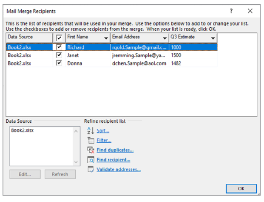This screenshot has width=264, height=202.
Task: Open the Q3 Estimate column dropdown
Action: tap(213, 38)
